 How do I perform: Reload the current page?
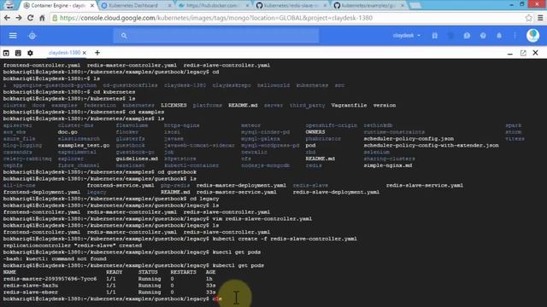(31, 18)
